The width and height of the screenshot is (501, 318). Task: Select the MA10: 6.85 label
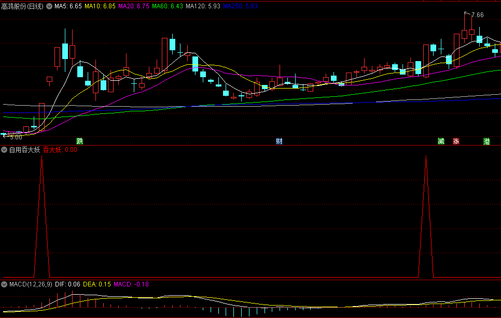pos(100,6)
